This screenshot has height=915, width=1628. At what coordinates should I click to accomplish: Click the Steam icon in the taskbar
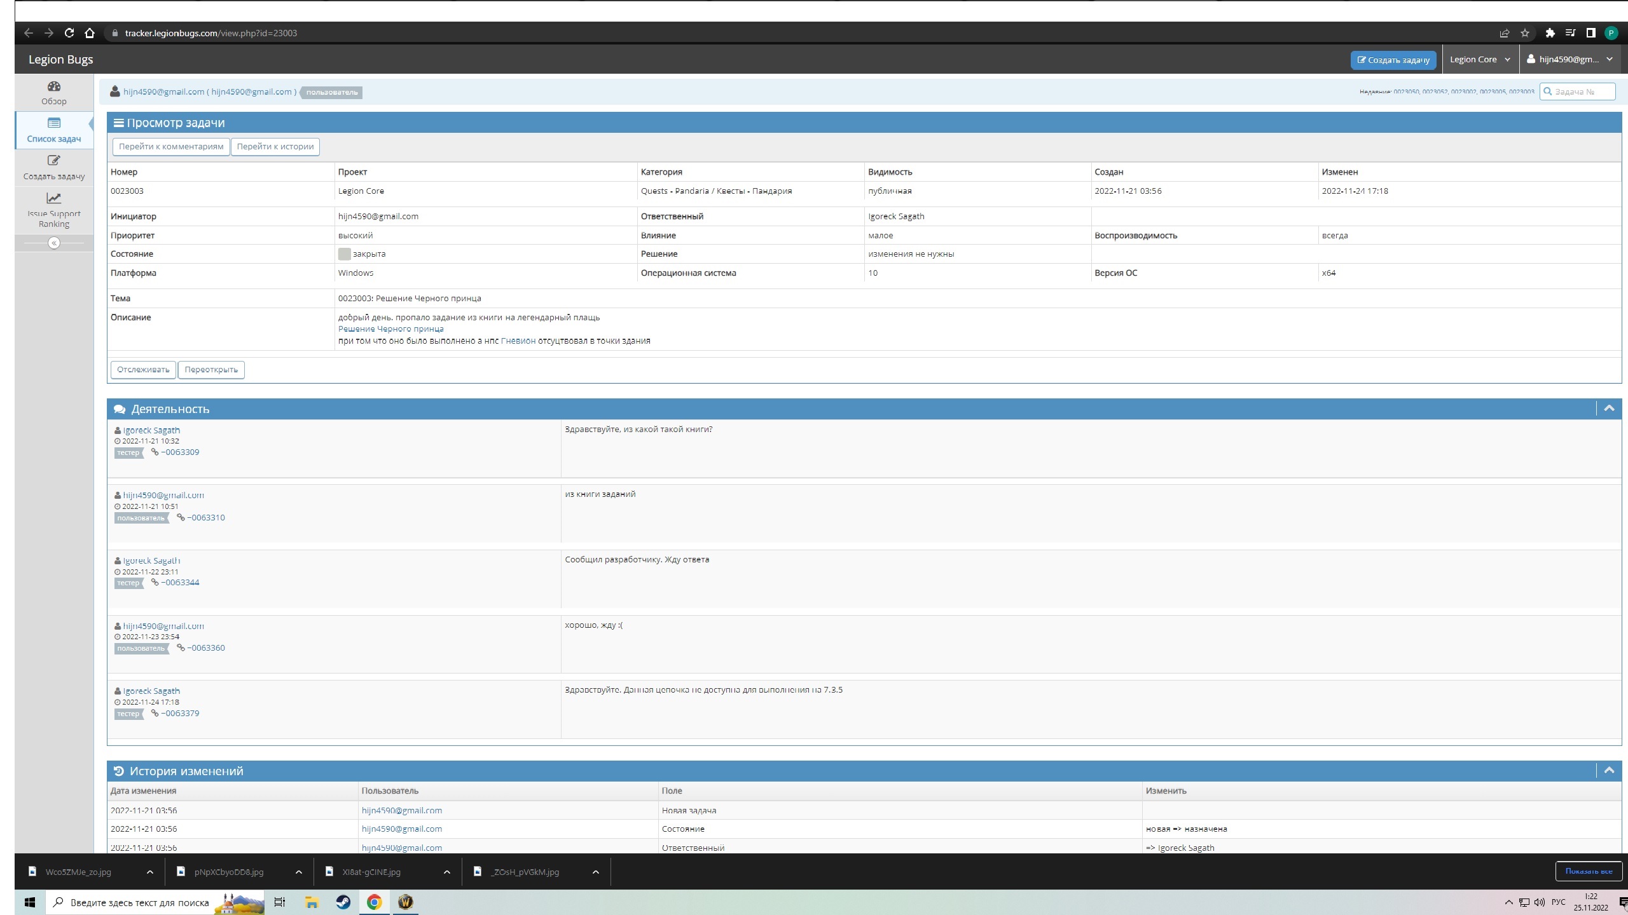pyautogui.click(x=343, y=902)
